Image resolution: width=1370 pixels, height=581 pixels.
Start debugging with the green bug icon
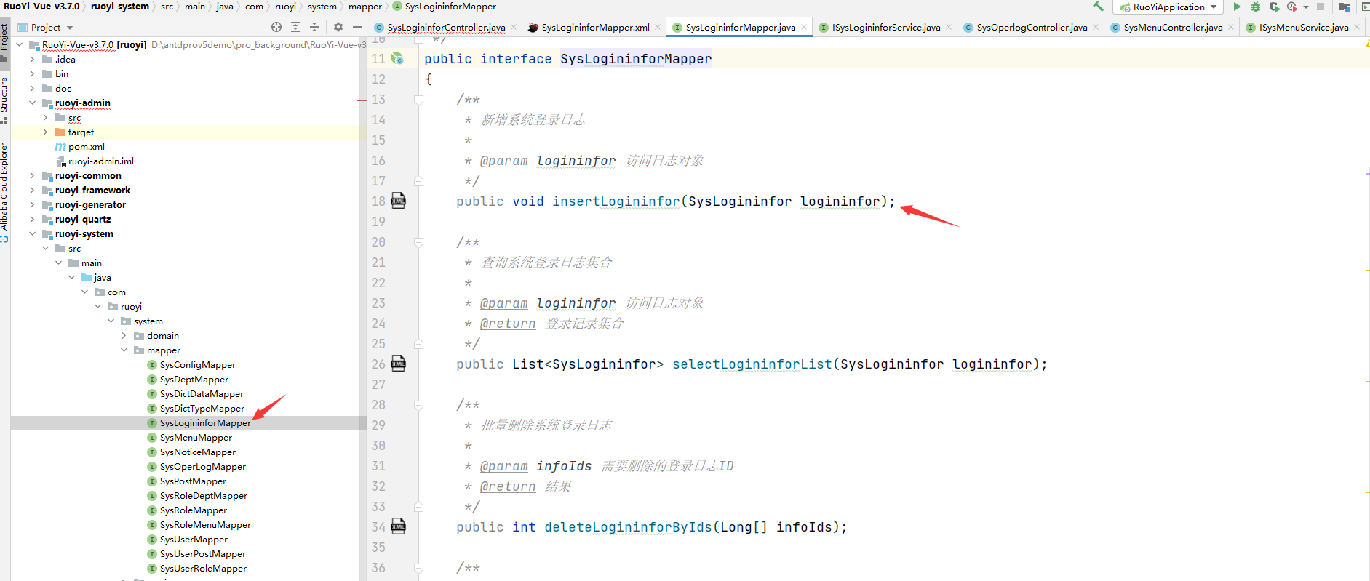click(1256, 7)
